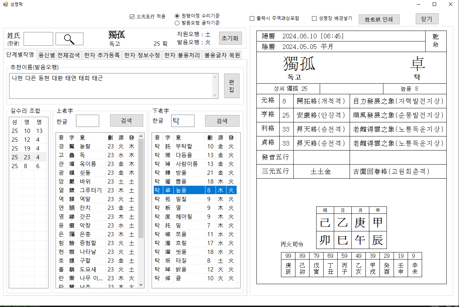Select 下名字 row 탁 사람이름
459x307 pixels.
[x=195, y=164]
